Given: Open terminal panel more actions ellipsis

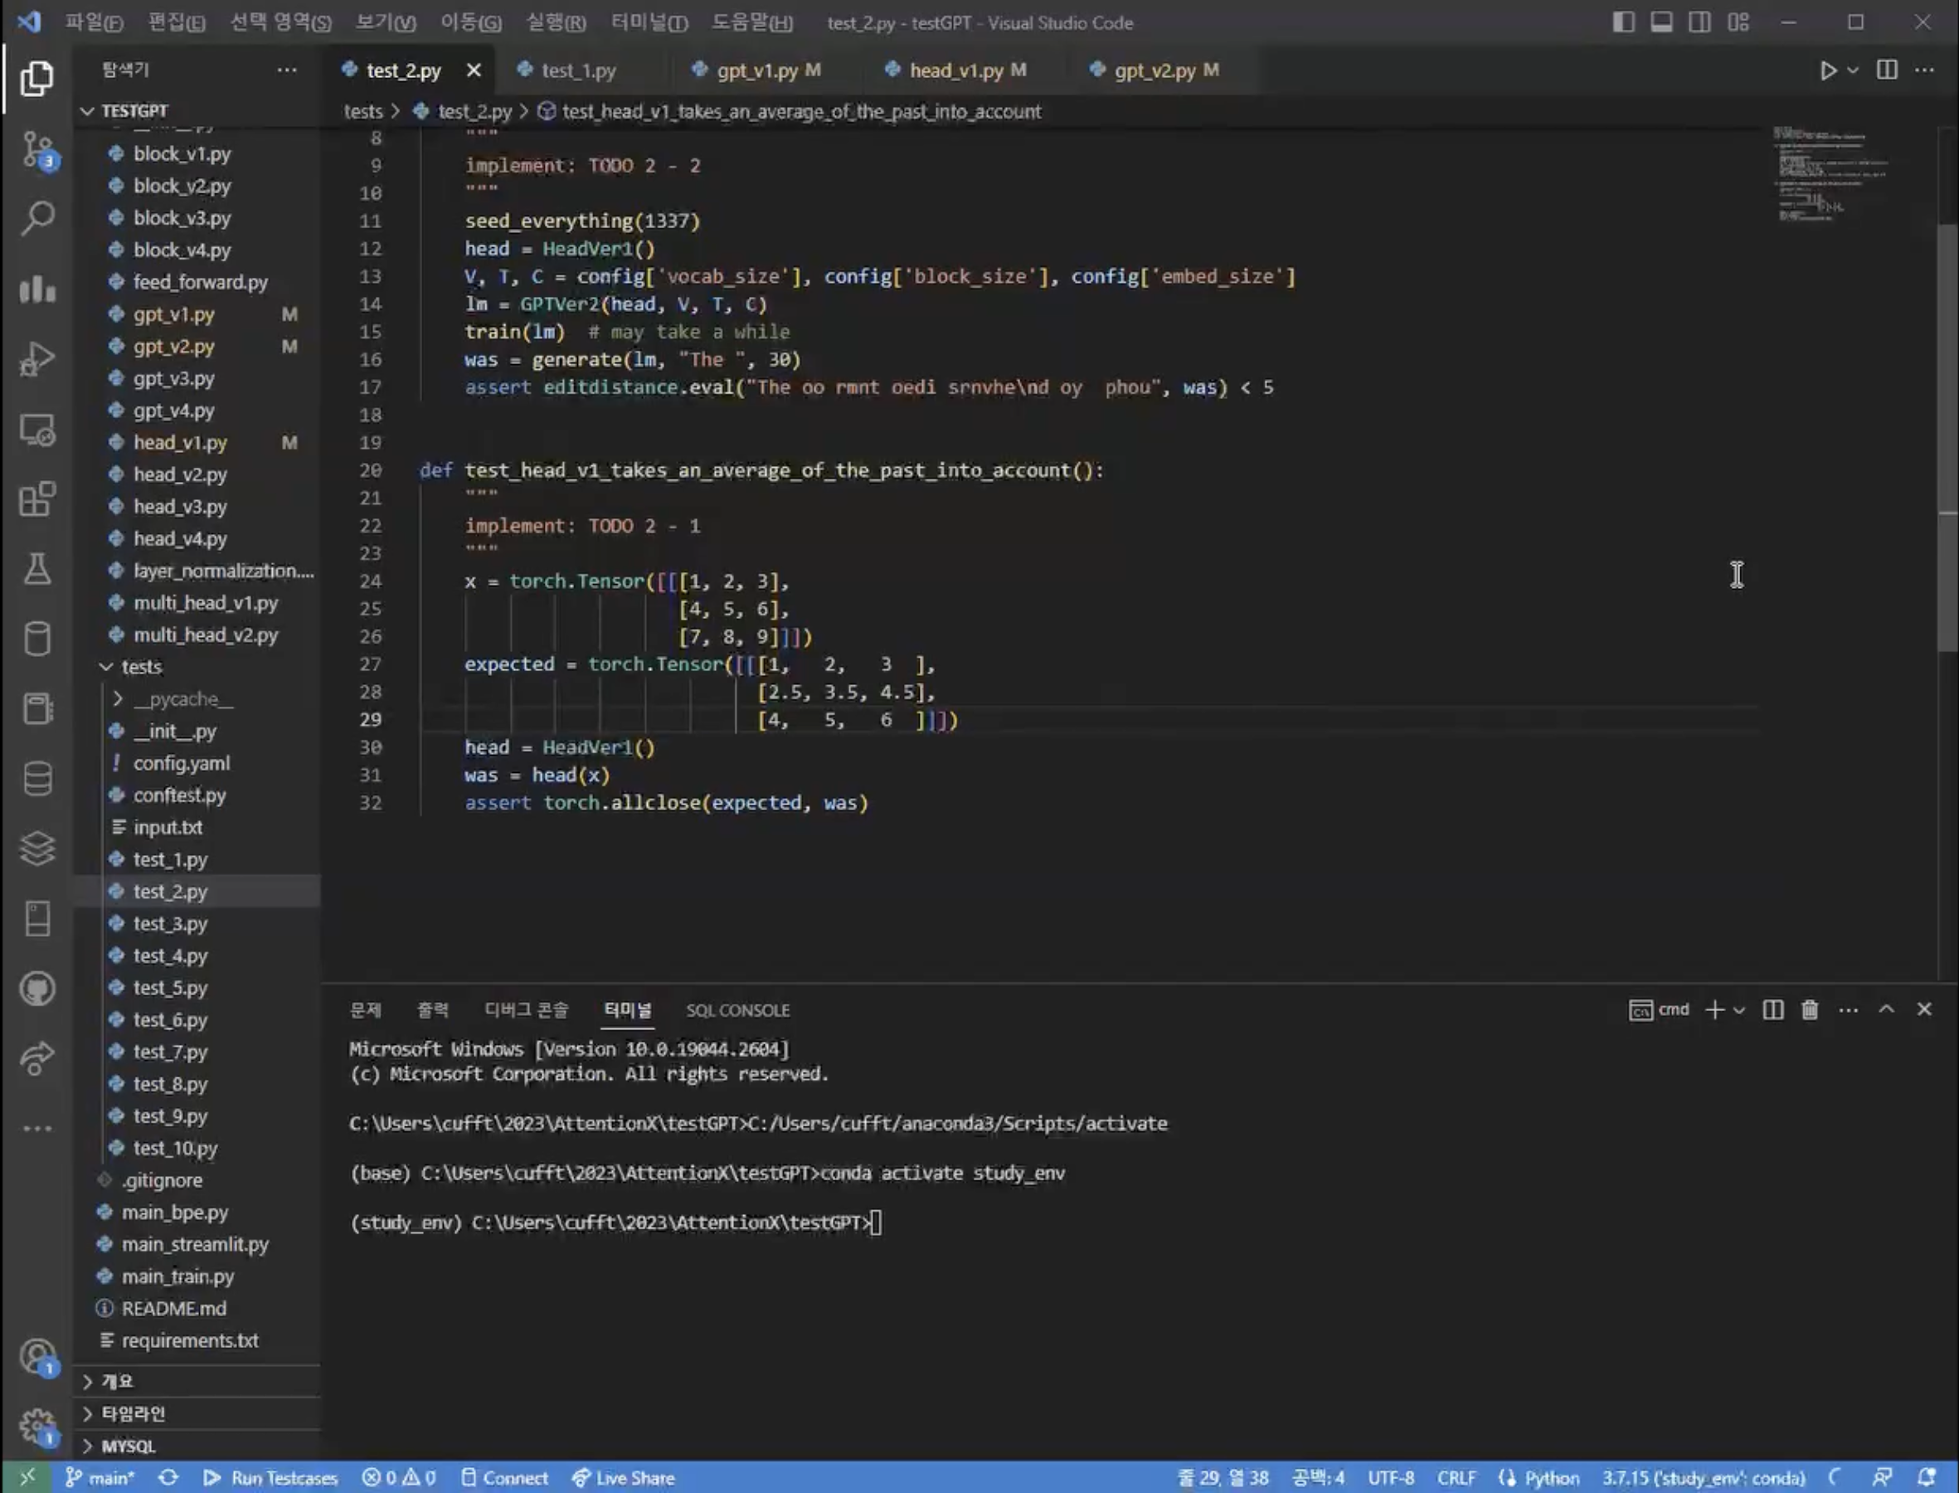Looking at the screenshot, I should (x=1848, y=1009).
